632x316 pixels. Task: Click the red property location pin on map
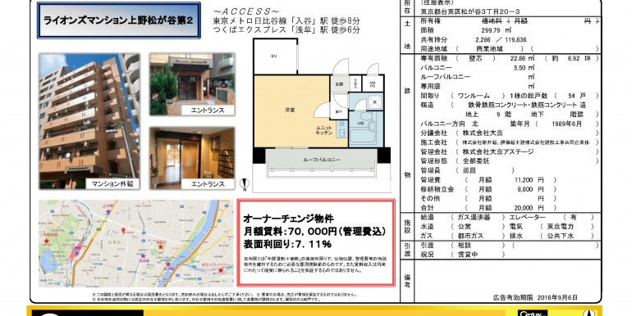coord(123,231)
